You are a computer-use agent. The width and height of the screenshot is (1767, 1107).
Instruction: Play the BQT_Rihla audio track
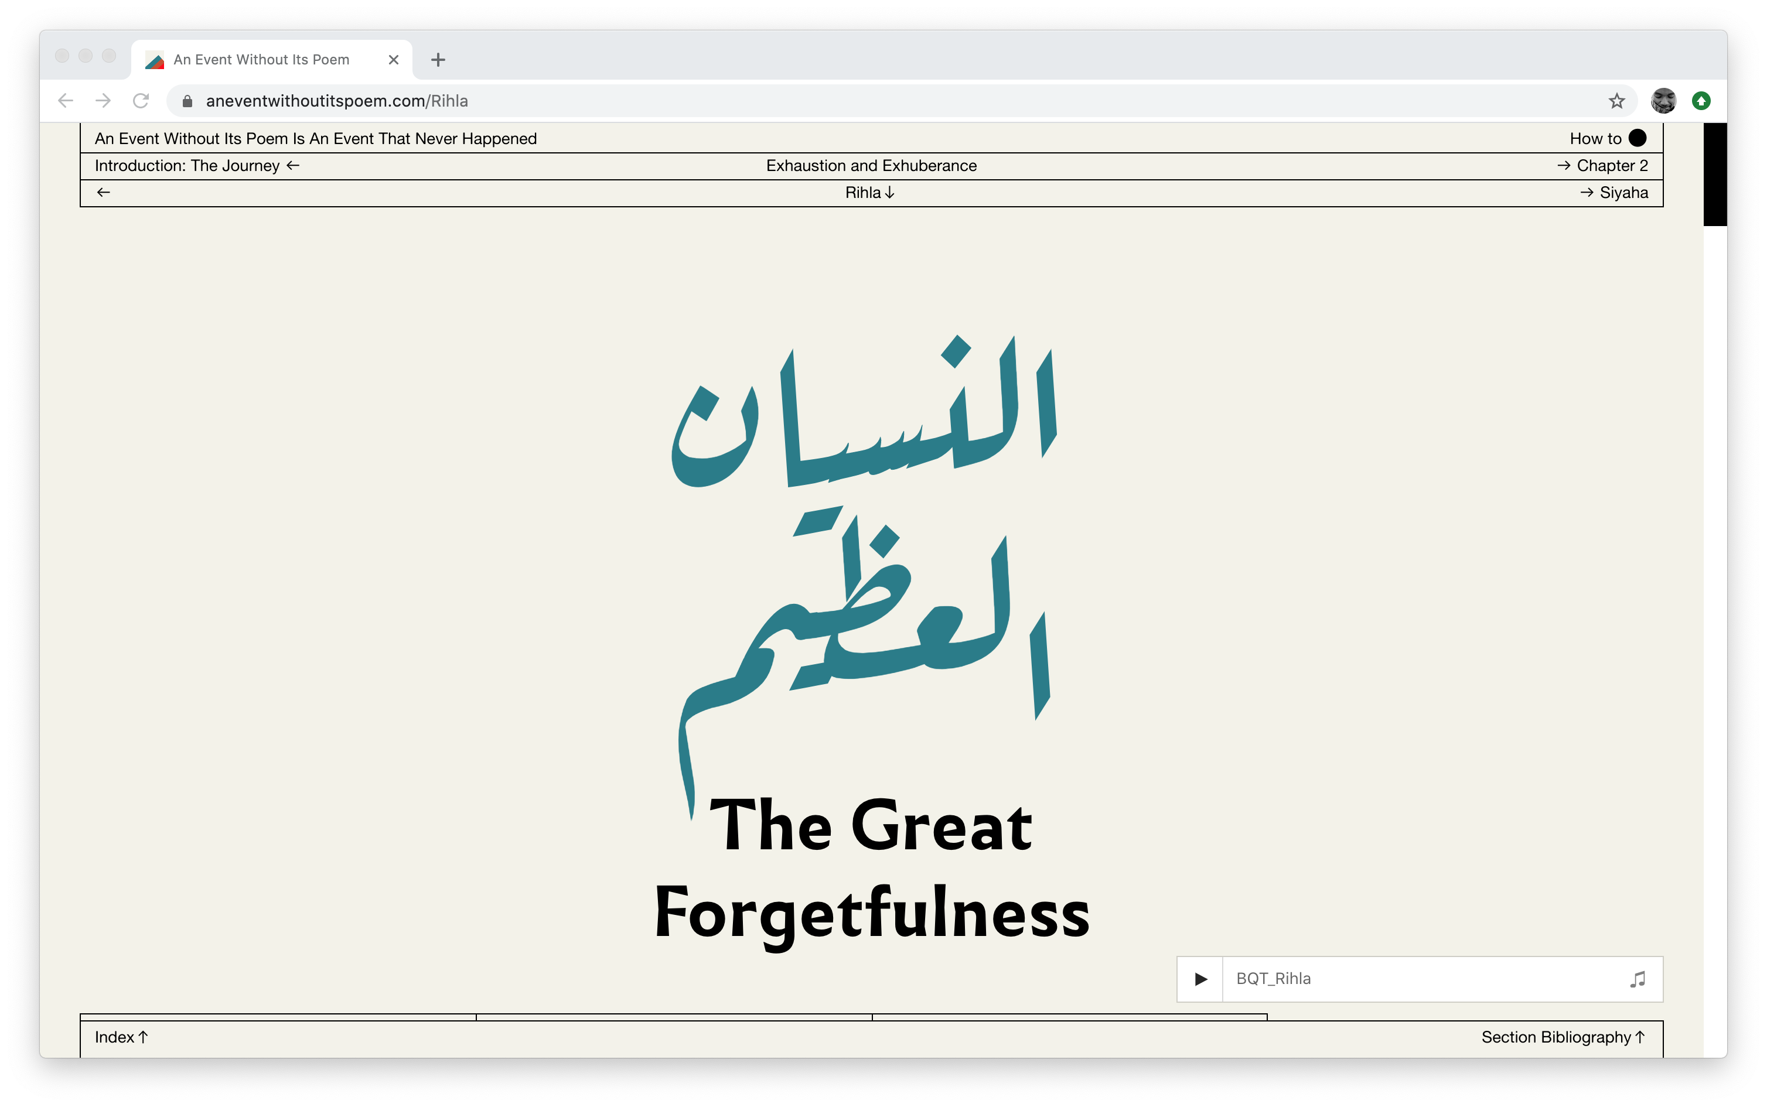coord(1200,979)
